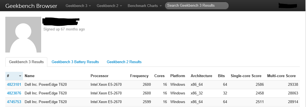This screenshot has width=306, height=107.
Task: Switch to Geekbench 3 Battery Results tab
Action: pos(75,62)
